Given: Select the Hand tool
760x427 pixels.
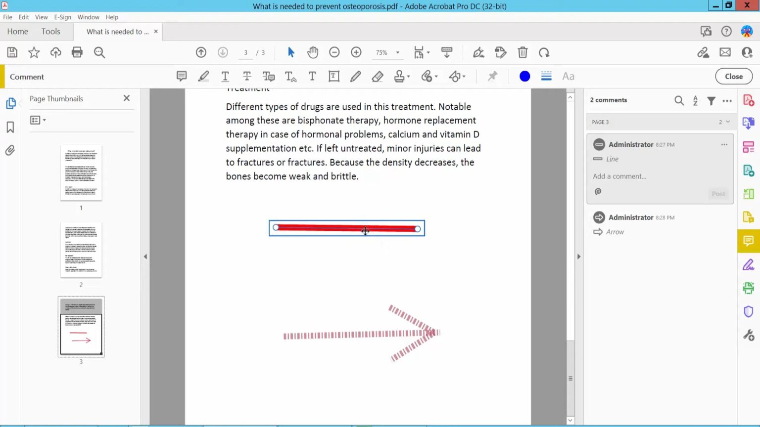Looking at the screenshot, I should click(x=313, y=52).
